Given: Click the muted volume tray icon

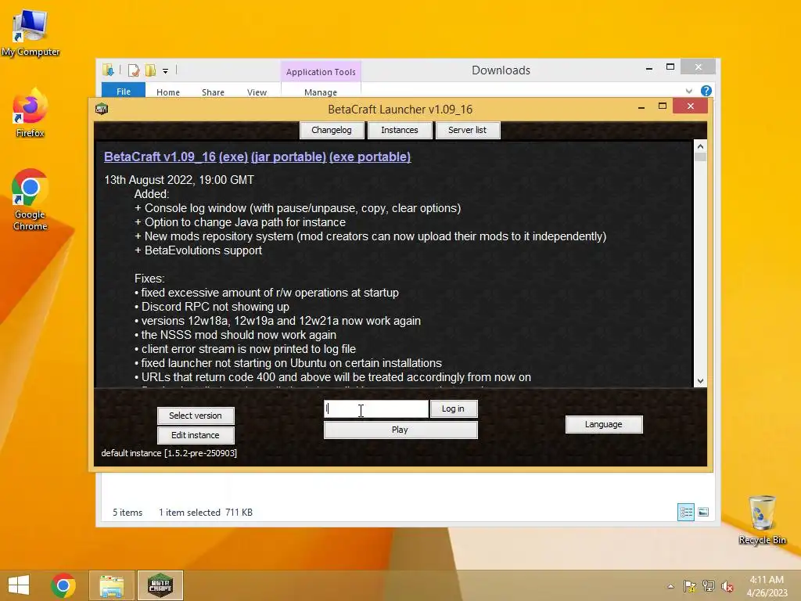Looking at the screenshot, I should pyautogui.click(x=727, y=586).
